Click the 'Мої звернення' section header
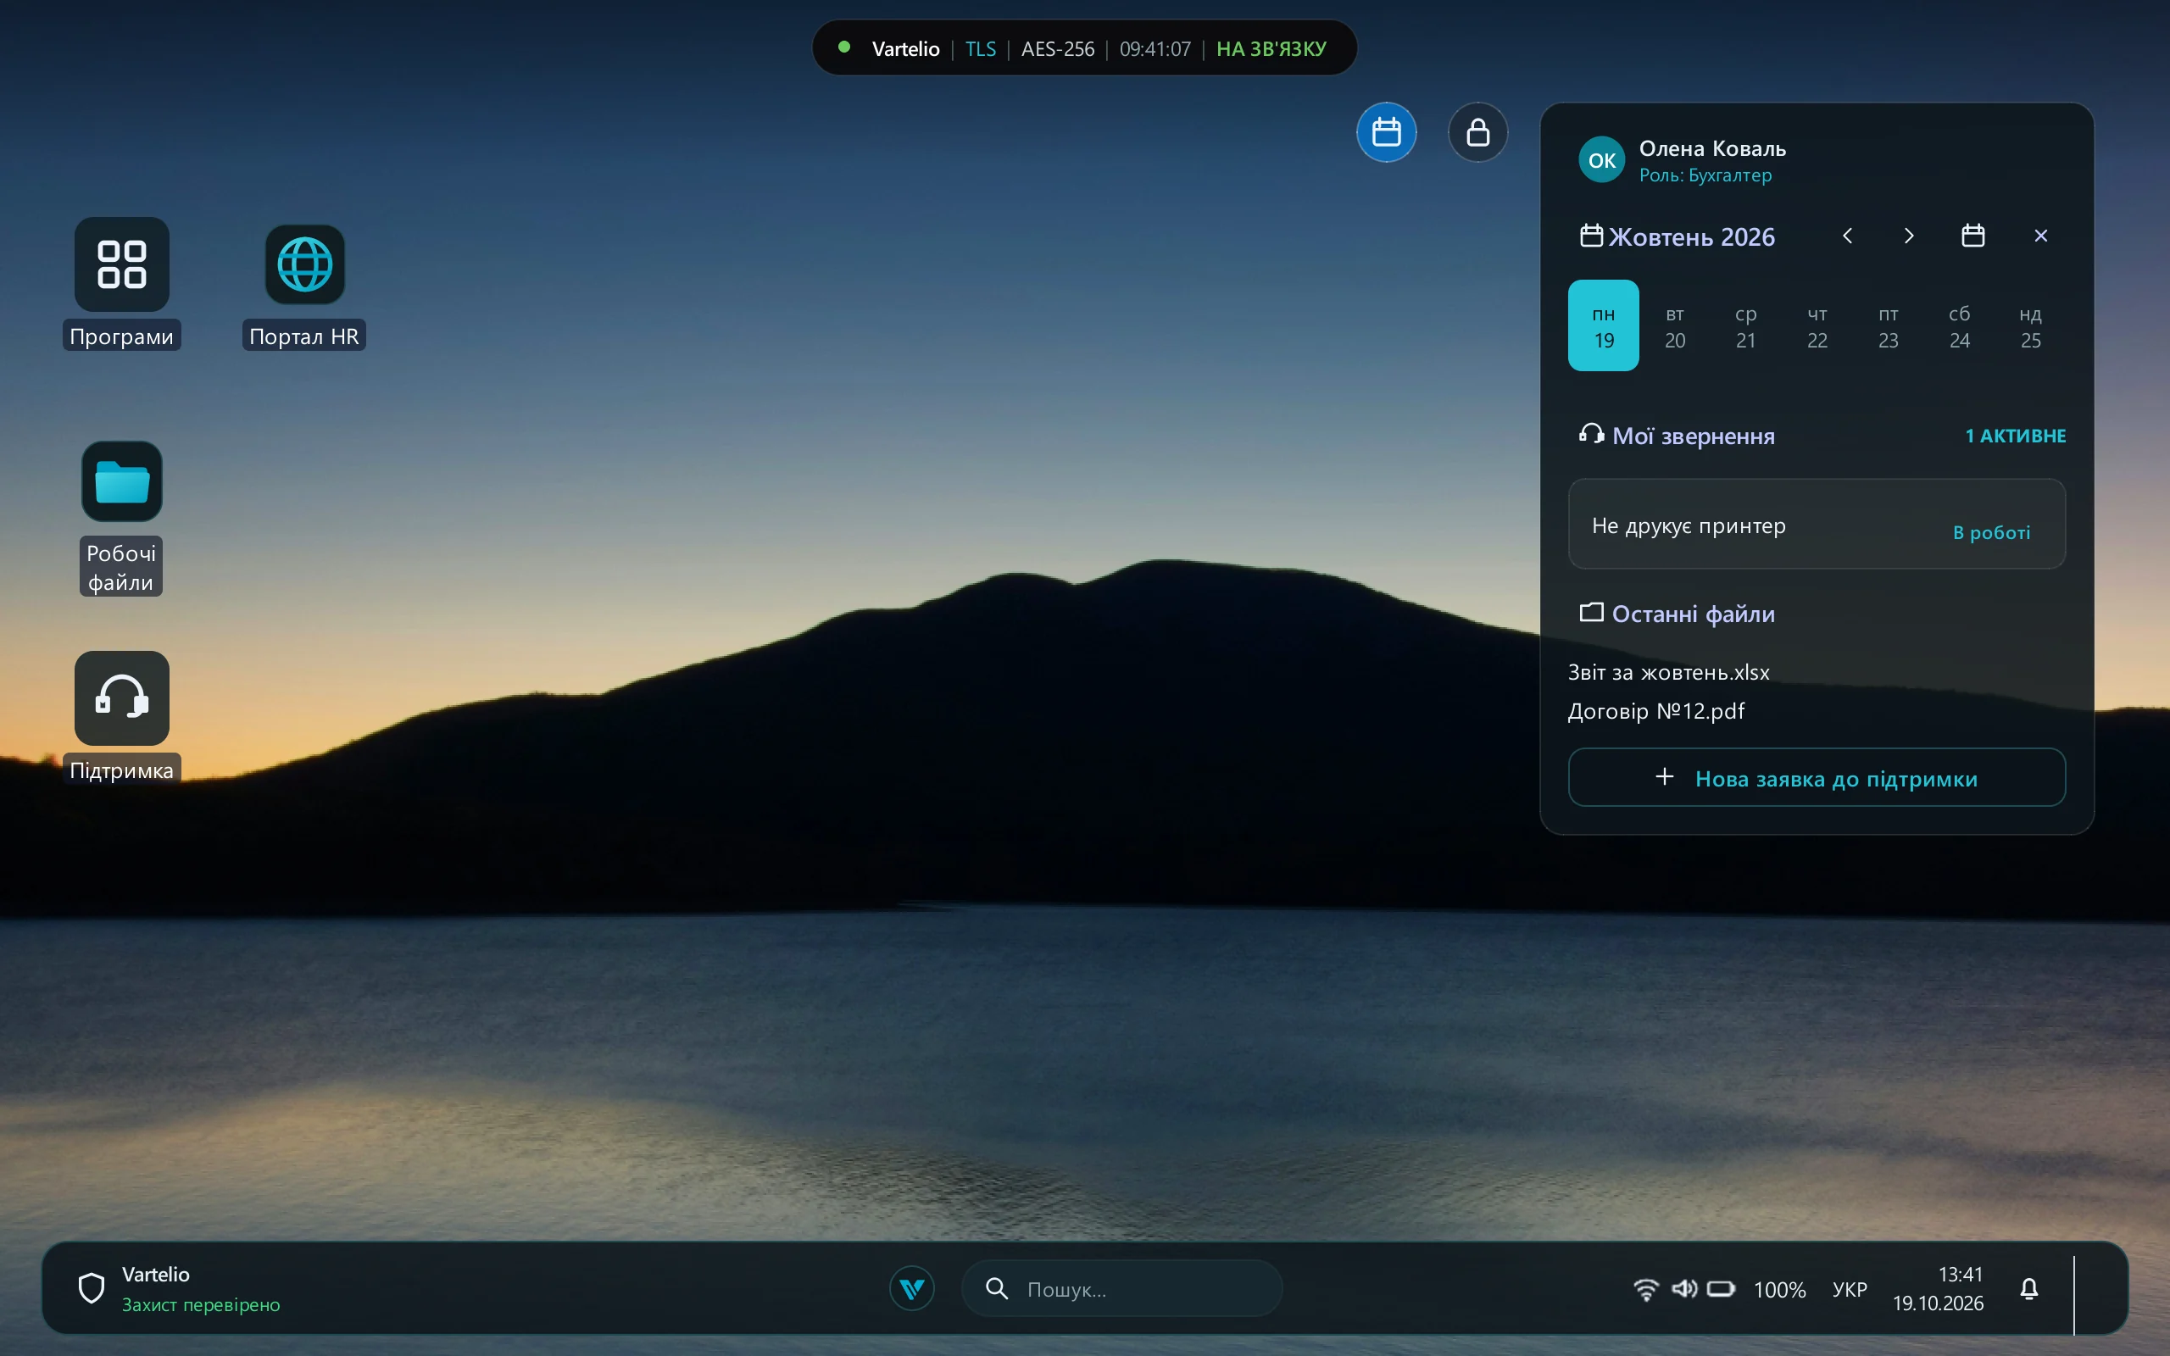This screenshot has height=1356, width=2170. coord(1693,436)
